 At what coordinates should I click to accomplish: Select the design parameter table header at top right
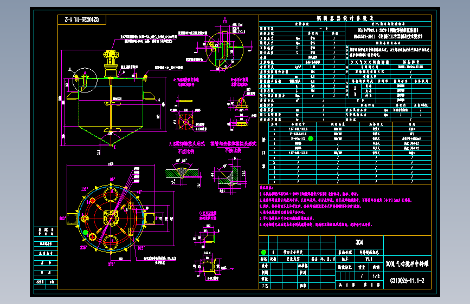point(345,18)
